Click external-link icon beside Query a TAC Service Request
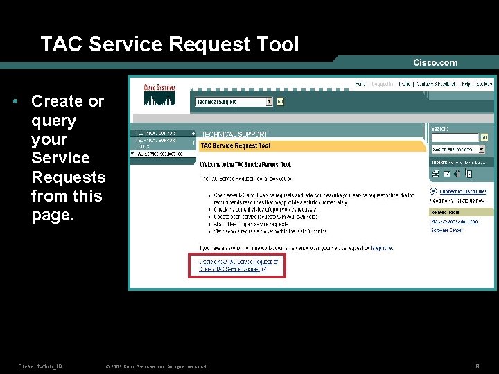The height and width of the screenshot is (374, 499). (x=263, y=269)
